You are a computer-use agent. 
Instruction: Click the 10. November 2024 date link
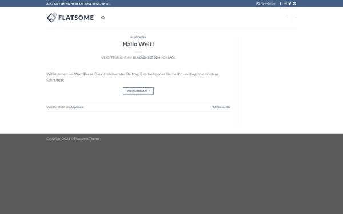point(146,58)
